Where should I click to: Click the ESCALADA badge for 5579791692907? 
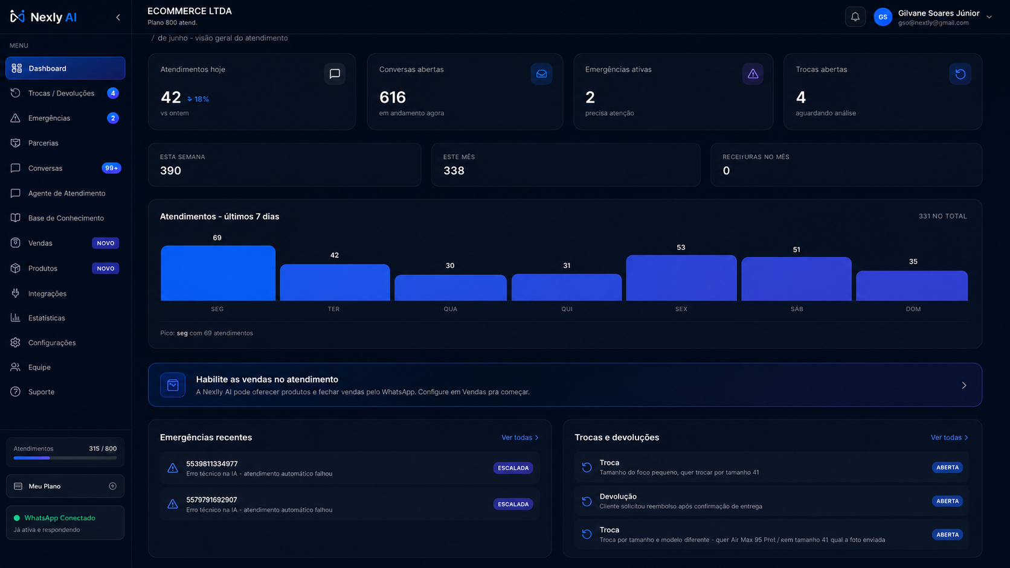513,504
